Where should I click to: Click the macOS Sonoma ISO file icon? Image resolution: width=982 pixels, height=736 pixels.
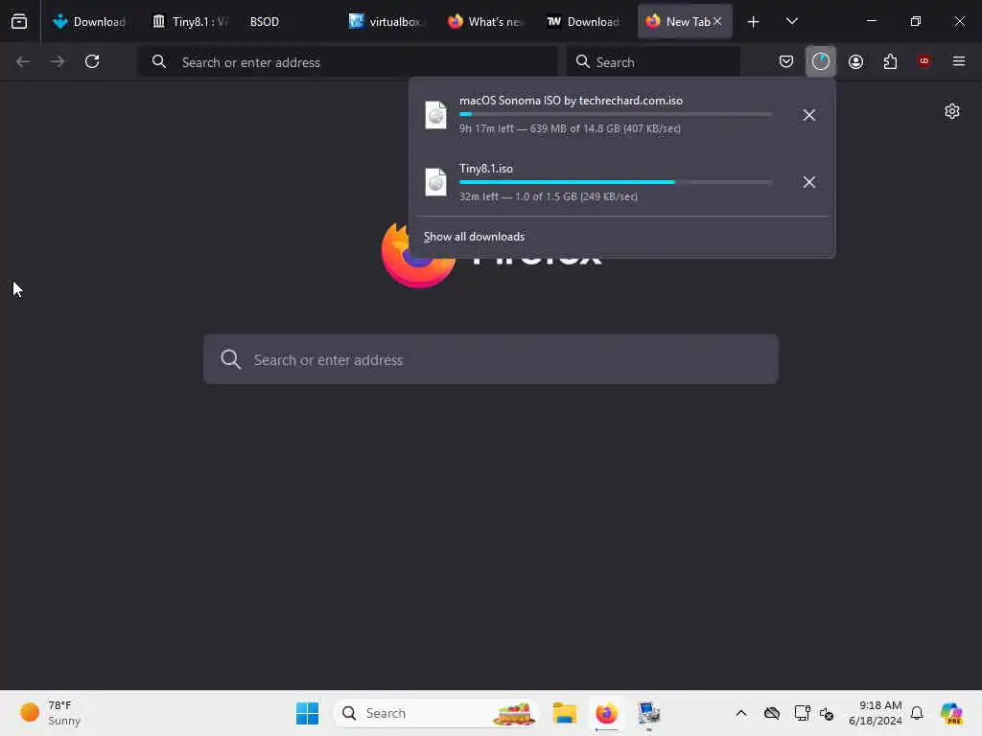[436, 115]
